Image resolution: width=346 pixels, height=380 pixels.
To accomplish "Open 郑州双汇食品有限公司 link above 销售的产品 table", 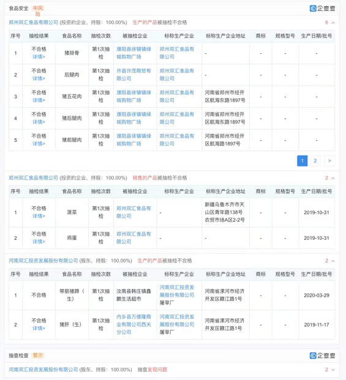I will pos(34,178).
